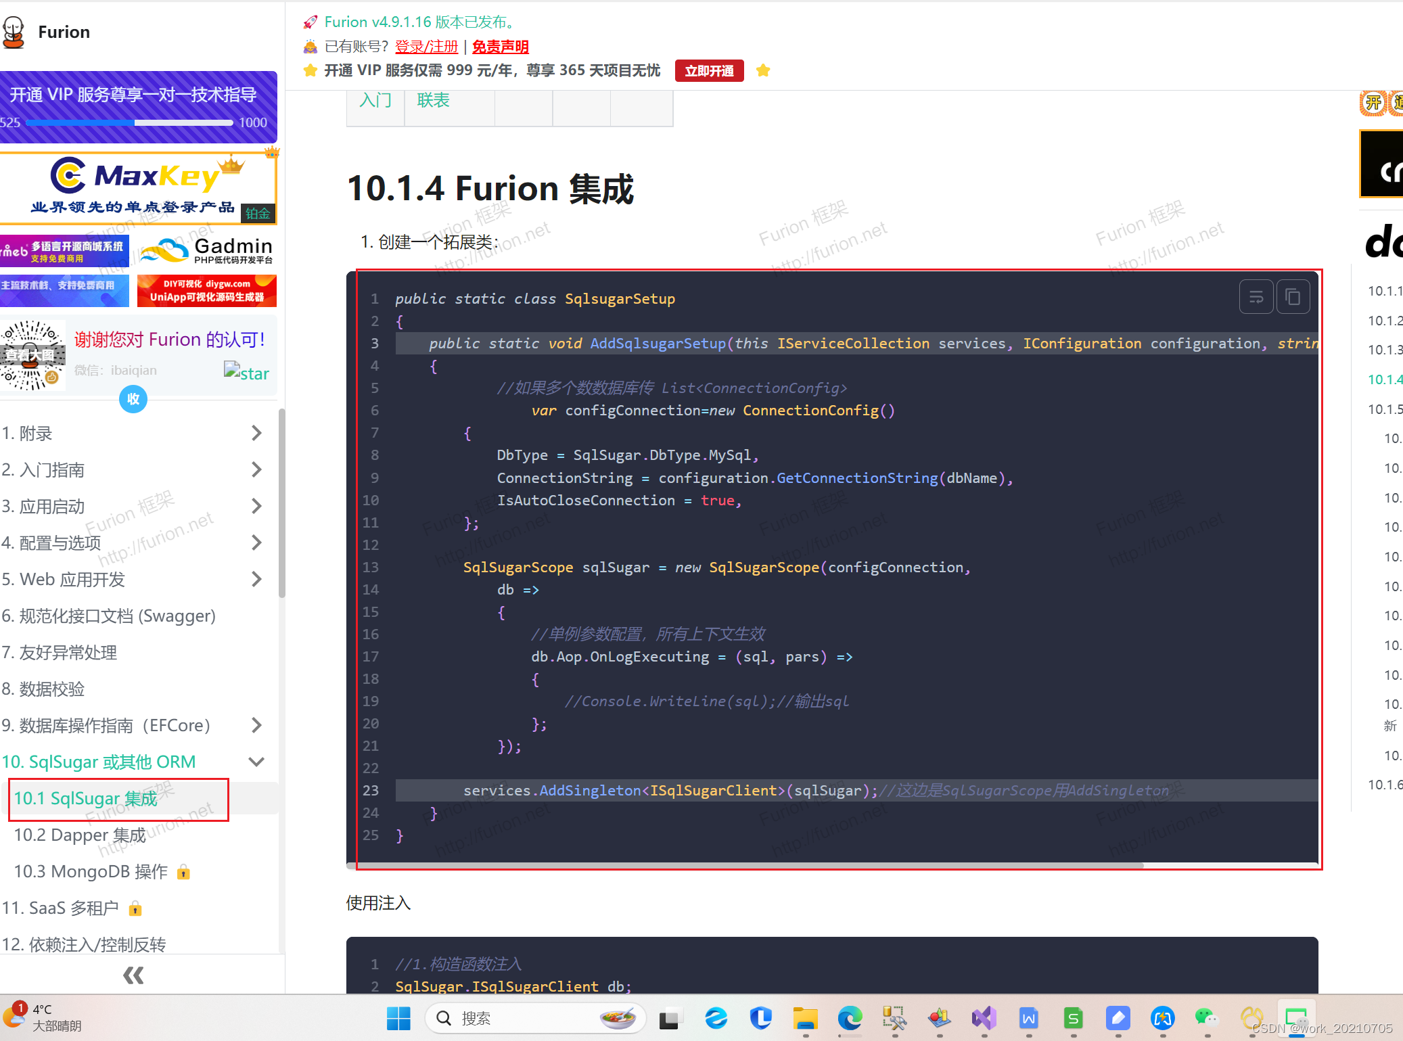1403x1041 pixels.
Task: Click the 立即开通 VIP button
Action: [709, 70]
